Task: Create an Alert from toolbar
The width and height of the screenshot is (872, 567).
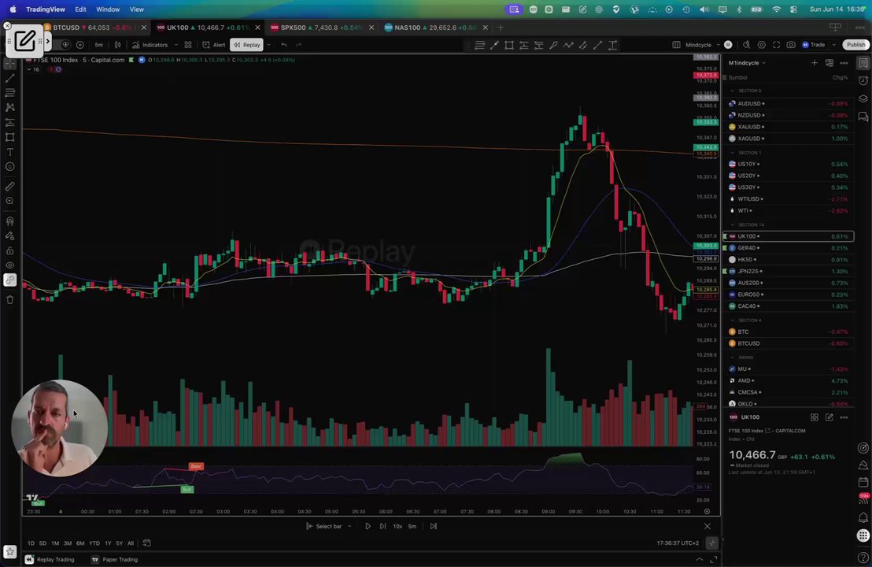Action: [x=214, y=45]
